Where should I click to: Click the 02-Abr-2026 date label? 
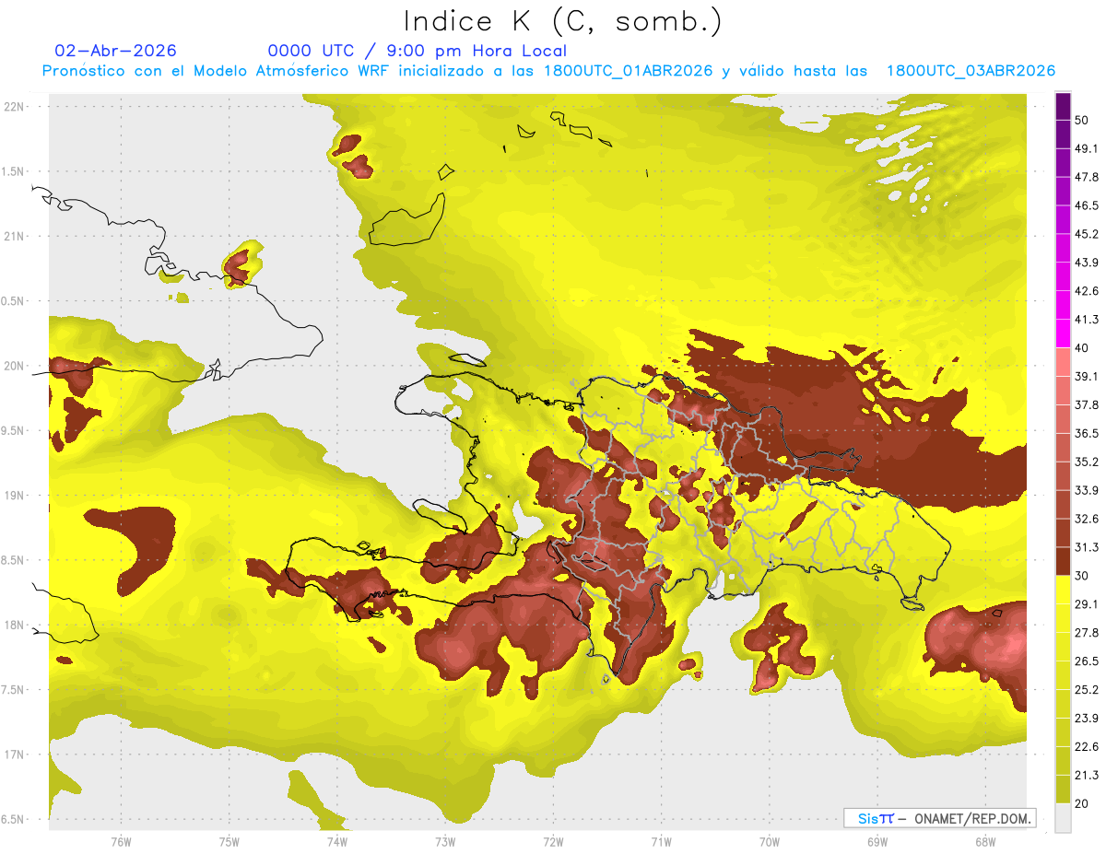tap(116, 51)
